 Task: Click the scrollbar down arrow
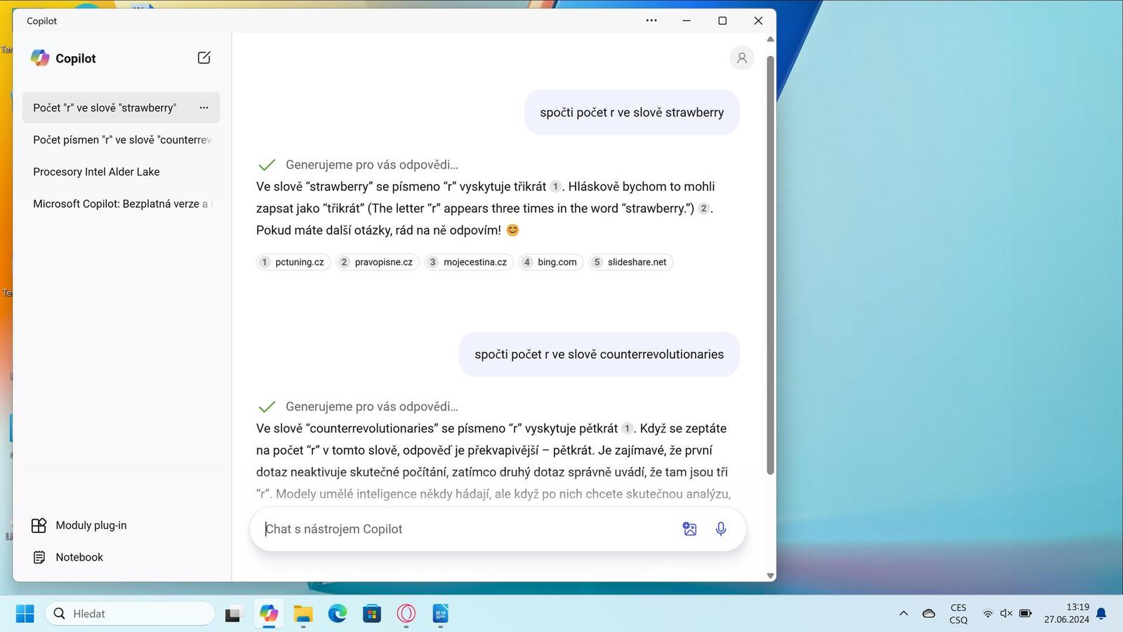click(770, 576)
